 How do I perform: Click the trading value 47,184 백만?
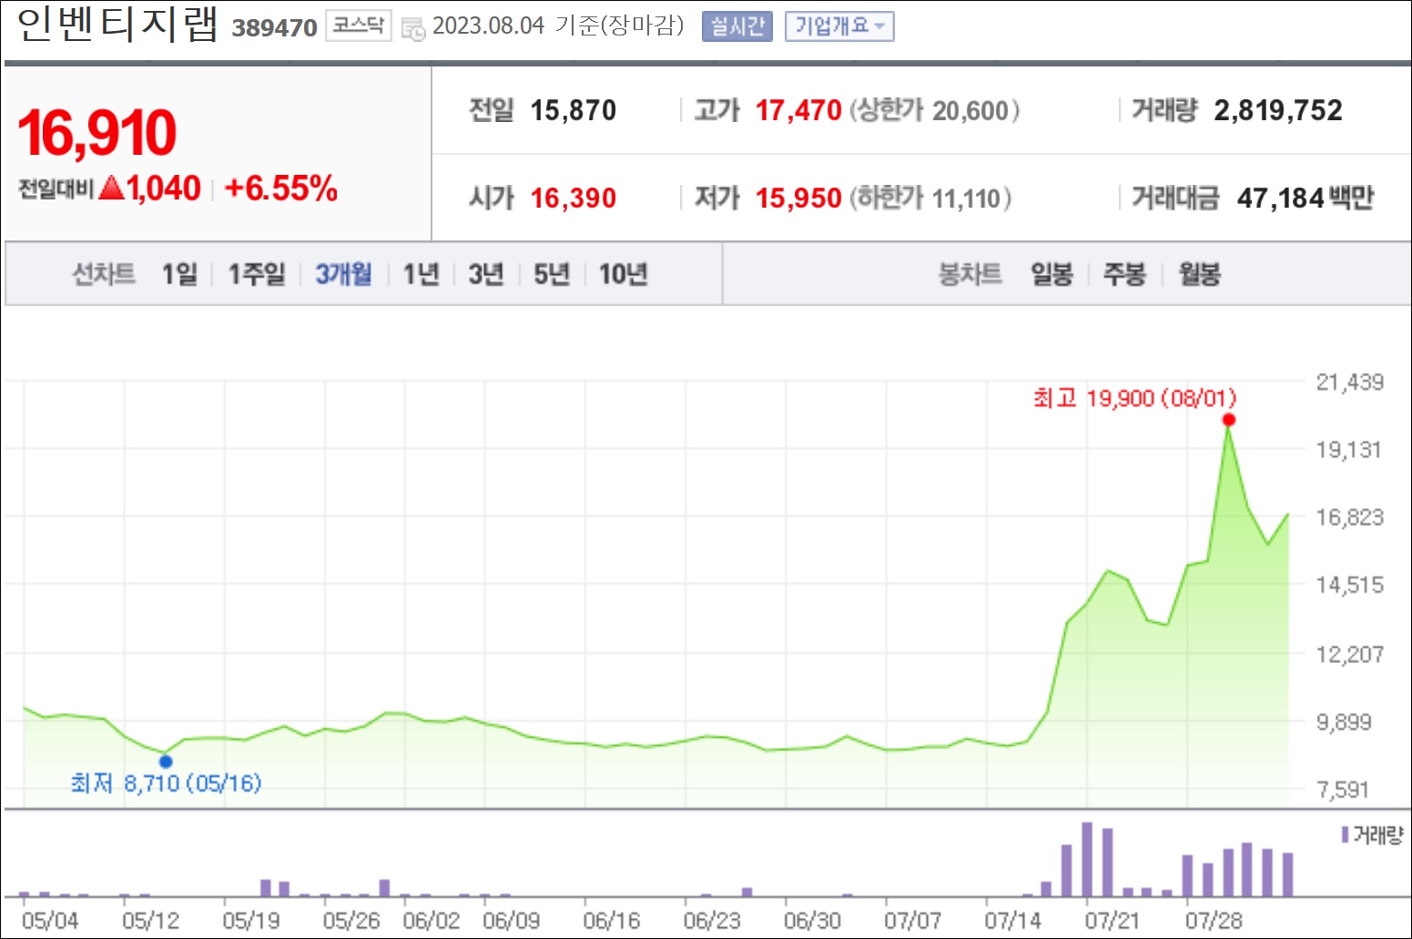[1305, 199]
